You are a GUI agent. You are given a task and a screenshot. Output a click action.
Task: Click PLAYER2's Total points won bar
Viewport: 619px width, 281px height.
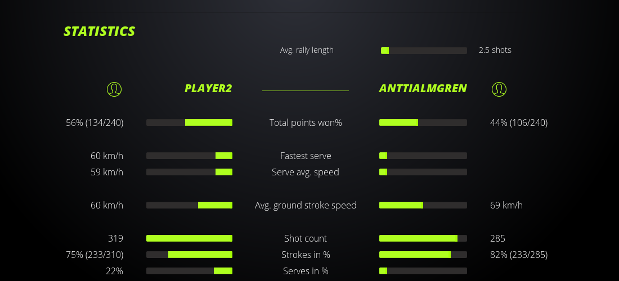pos(189,123)
